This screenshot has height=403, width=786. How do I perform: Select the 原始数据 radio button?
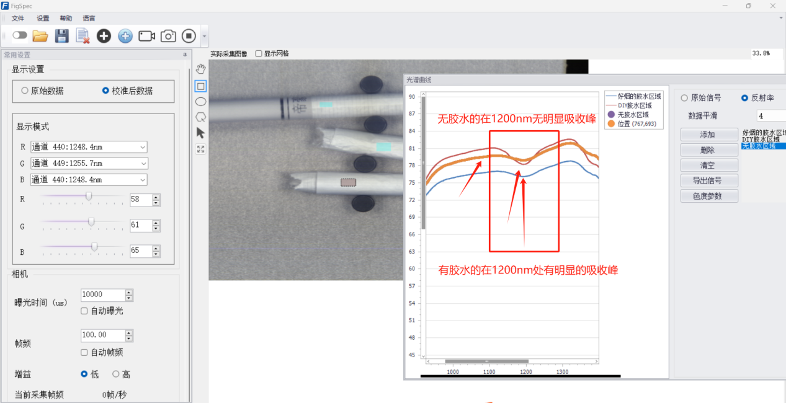point(25,91)
